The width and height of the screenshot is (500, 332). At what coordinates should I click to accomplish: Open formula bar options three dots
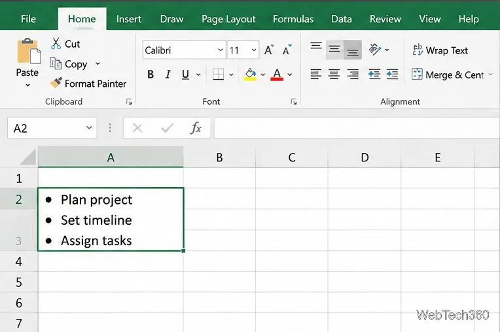pos(110,128)
